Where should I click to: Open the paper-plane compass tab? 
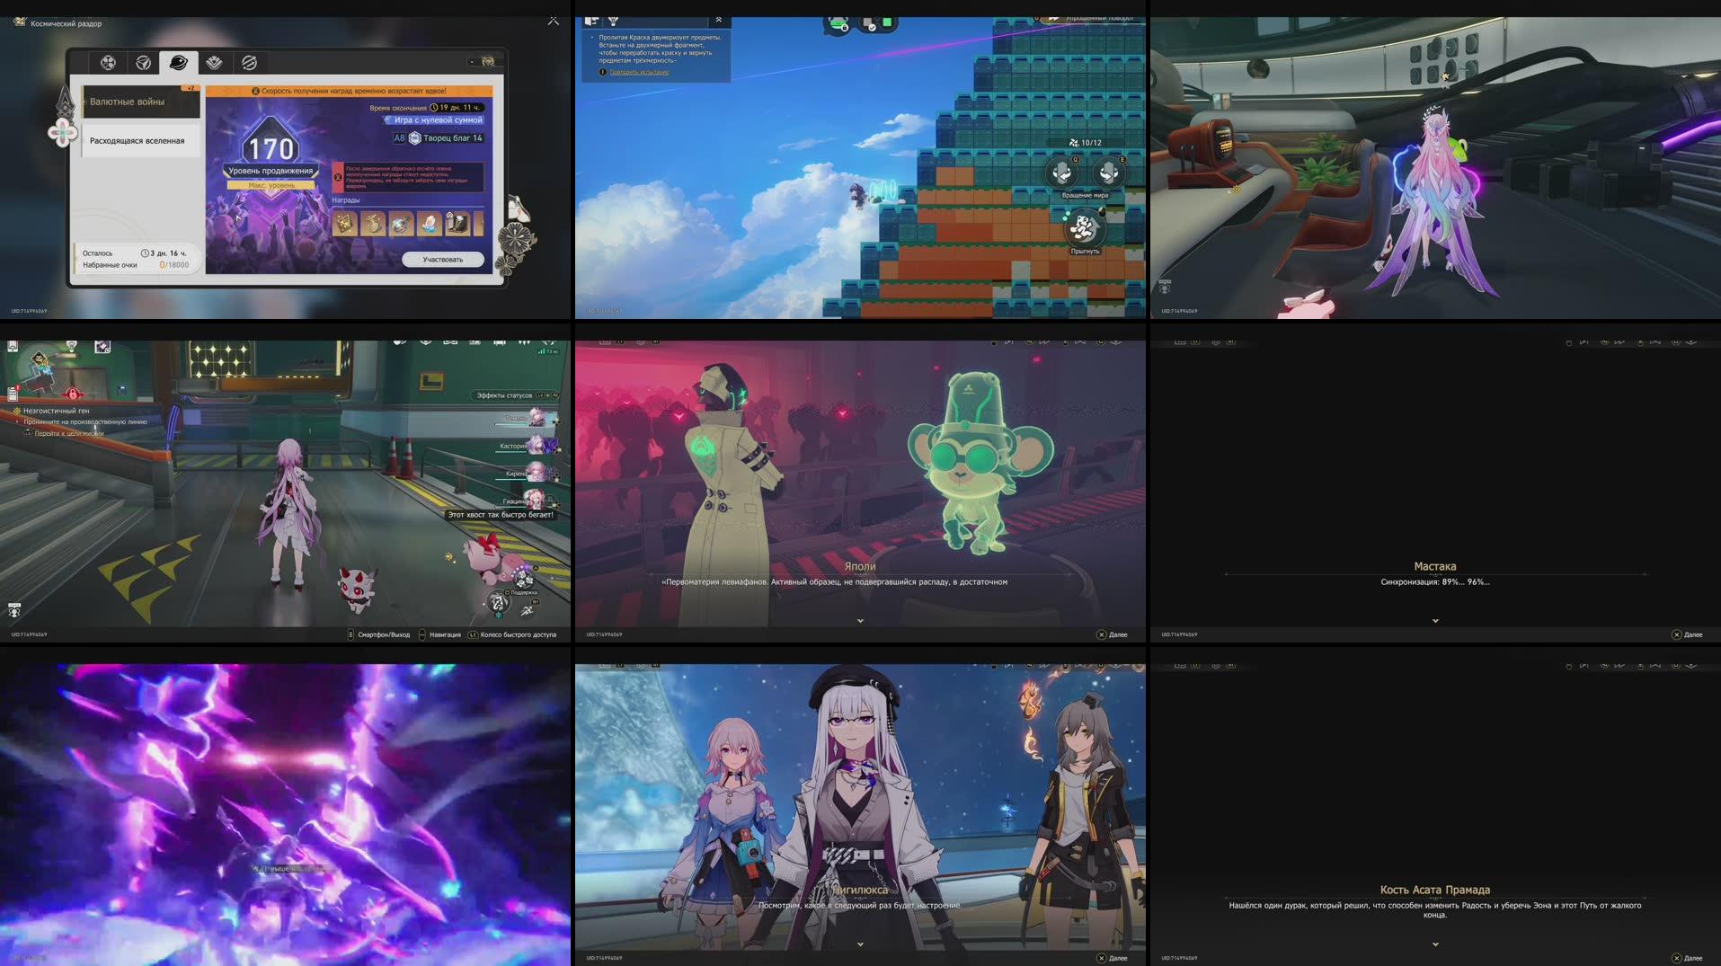click(143, 62)
